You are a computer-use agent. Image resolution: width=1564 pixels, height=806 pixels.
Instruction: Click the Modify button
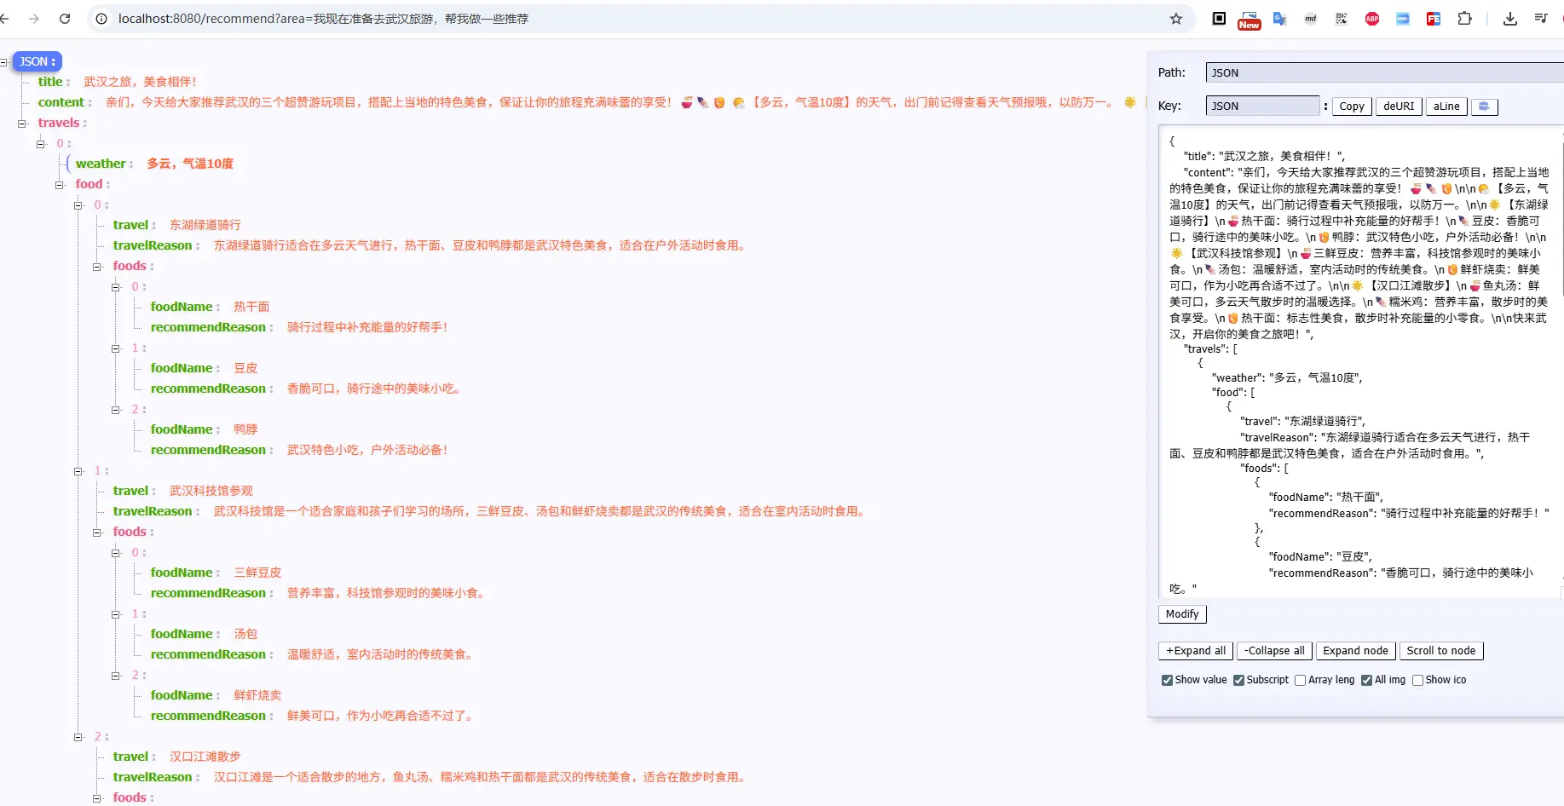click(1181, 614)
